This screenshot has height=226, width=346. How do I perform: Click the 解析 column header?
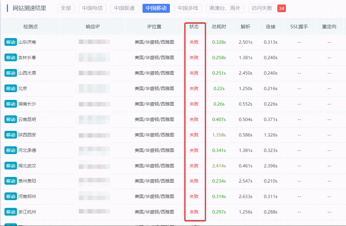(245, 27)
